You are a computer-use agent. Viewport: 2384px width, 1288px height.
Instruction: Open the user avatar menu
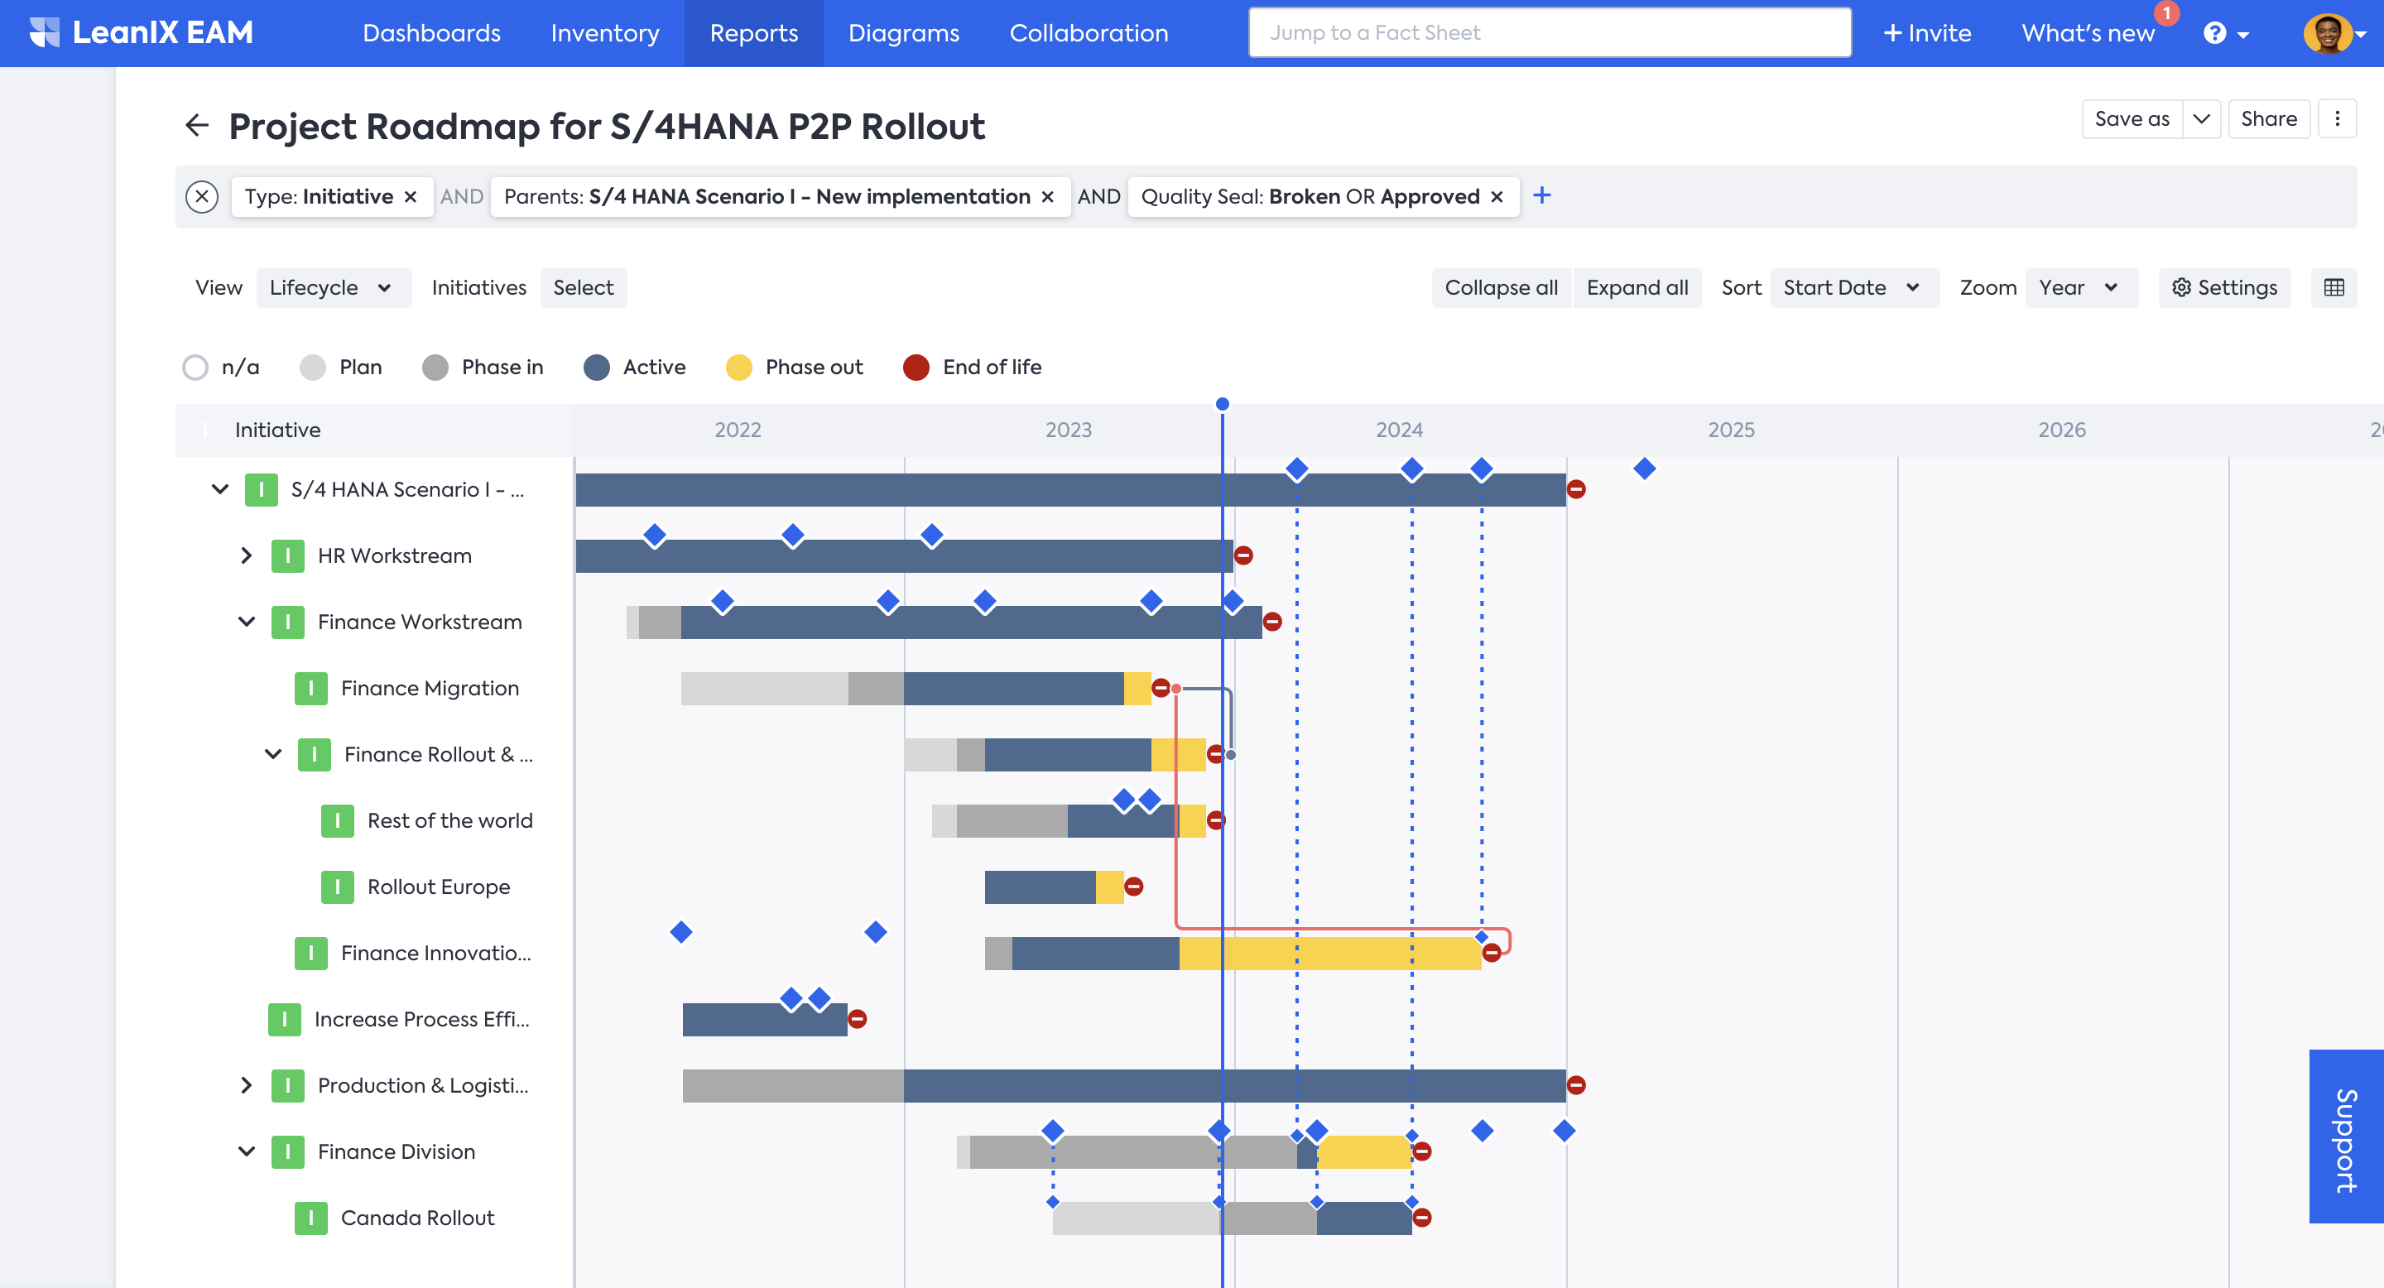(x=2334, y=33)
